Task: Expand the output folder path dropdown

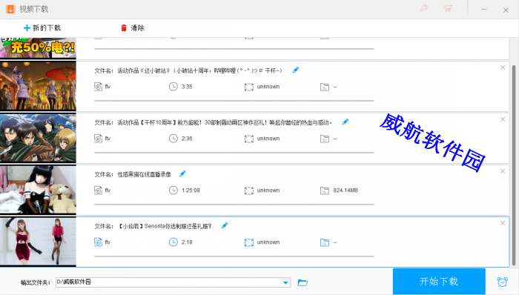Action: (285, 282)
